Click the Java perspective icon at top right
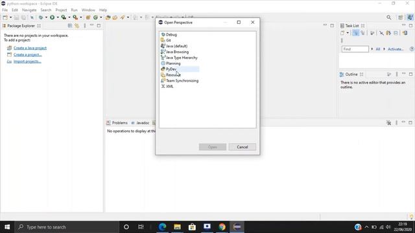Image resolution: width=415 pixels, height=233 pixels. point(410,17)
